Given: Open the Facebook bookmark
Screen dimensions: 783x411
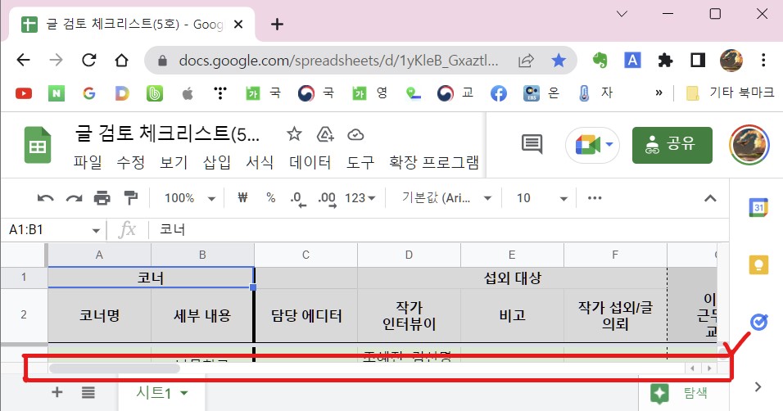Looking at the screenshot, I should click(498, 93).
